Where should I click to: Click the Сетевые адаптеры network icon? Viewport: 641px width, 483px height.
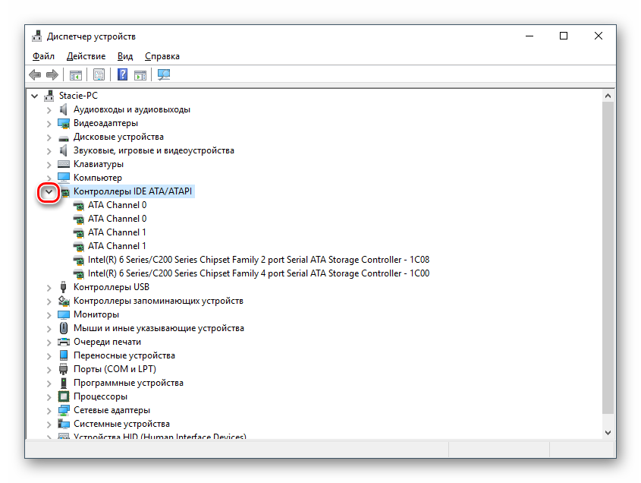coord(64,410)
